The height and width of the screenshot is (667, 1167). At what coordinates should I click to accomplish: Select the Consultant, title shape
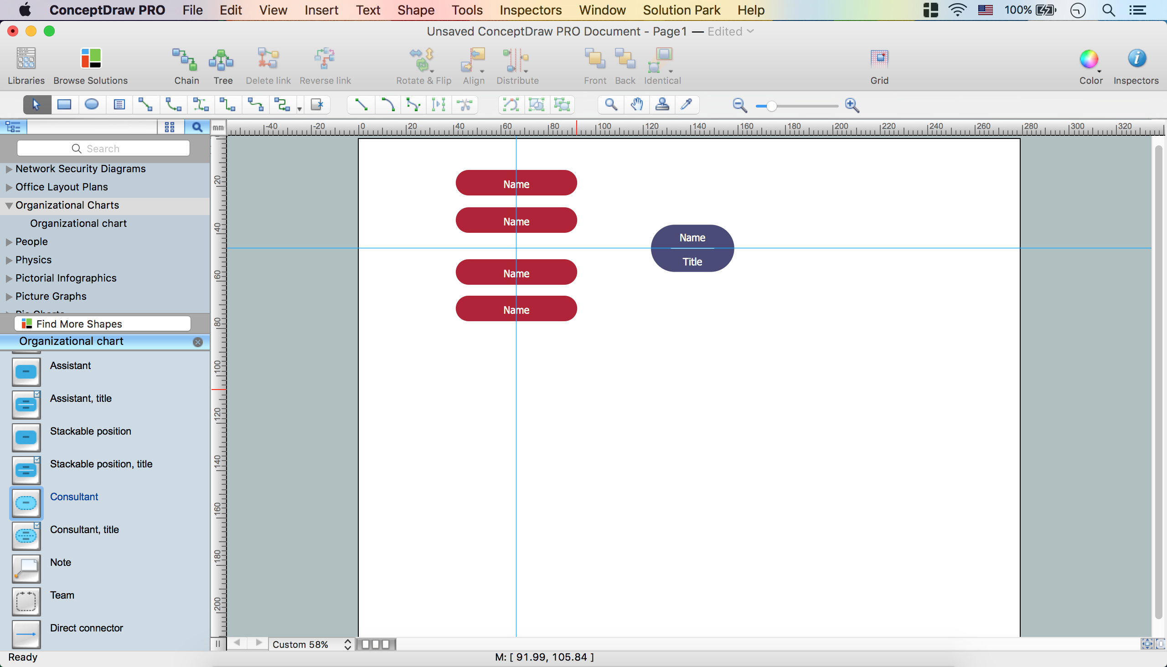[x=26, y=535]
